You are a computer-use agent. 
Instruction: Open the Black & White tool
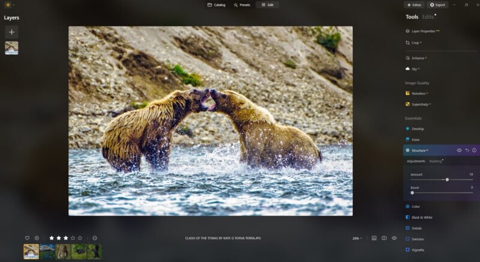[422, 217]
